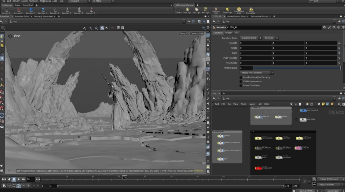Click play forward button in playbar

click(x=19, y=179)
